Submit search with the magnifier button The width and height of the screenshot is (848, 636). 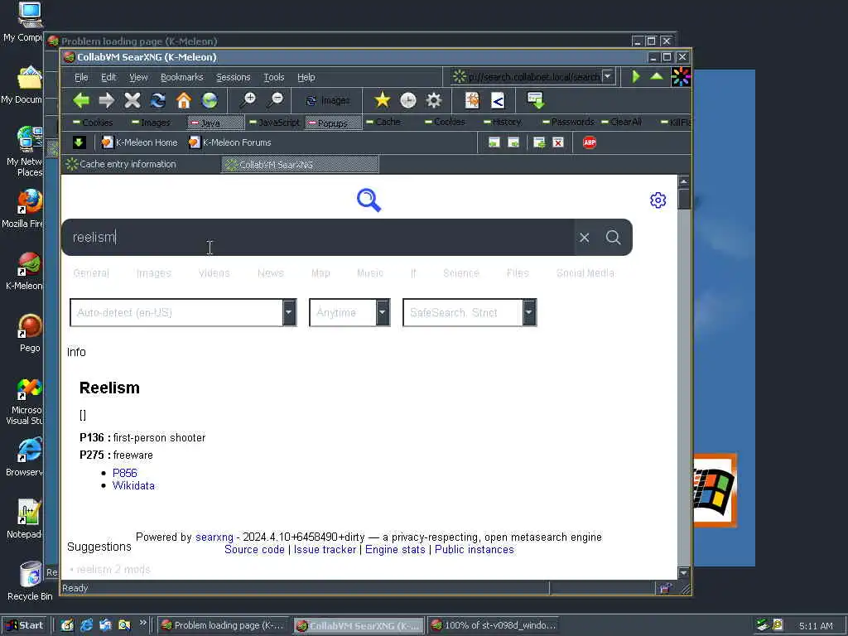pyautogui.click(x=614, y=238)
